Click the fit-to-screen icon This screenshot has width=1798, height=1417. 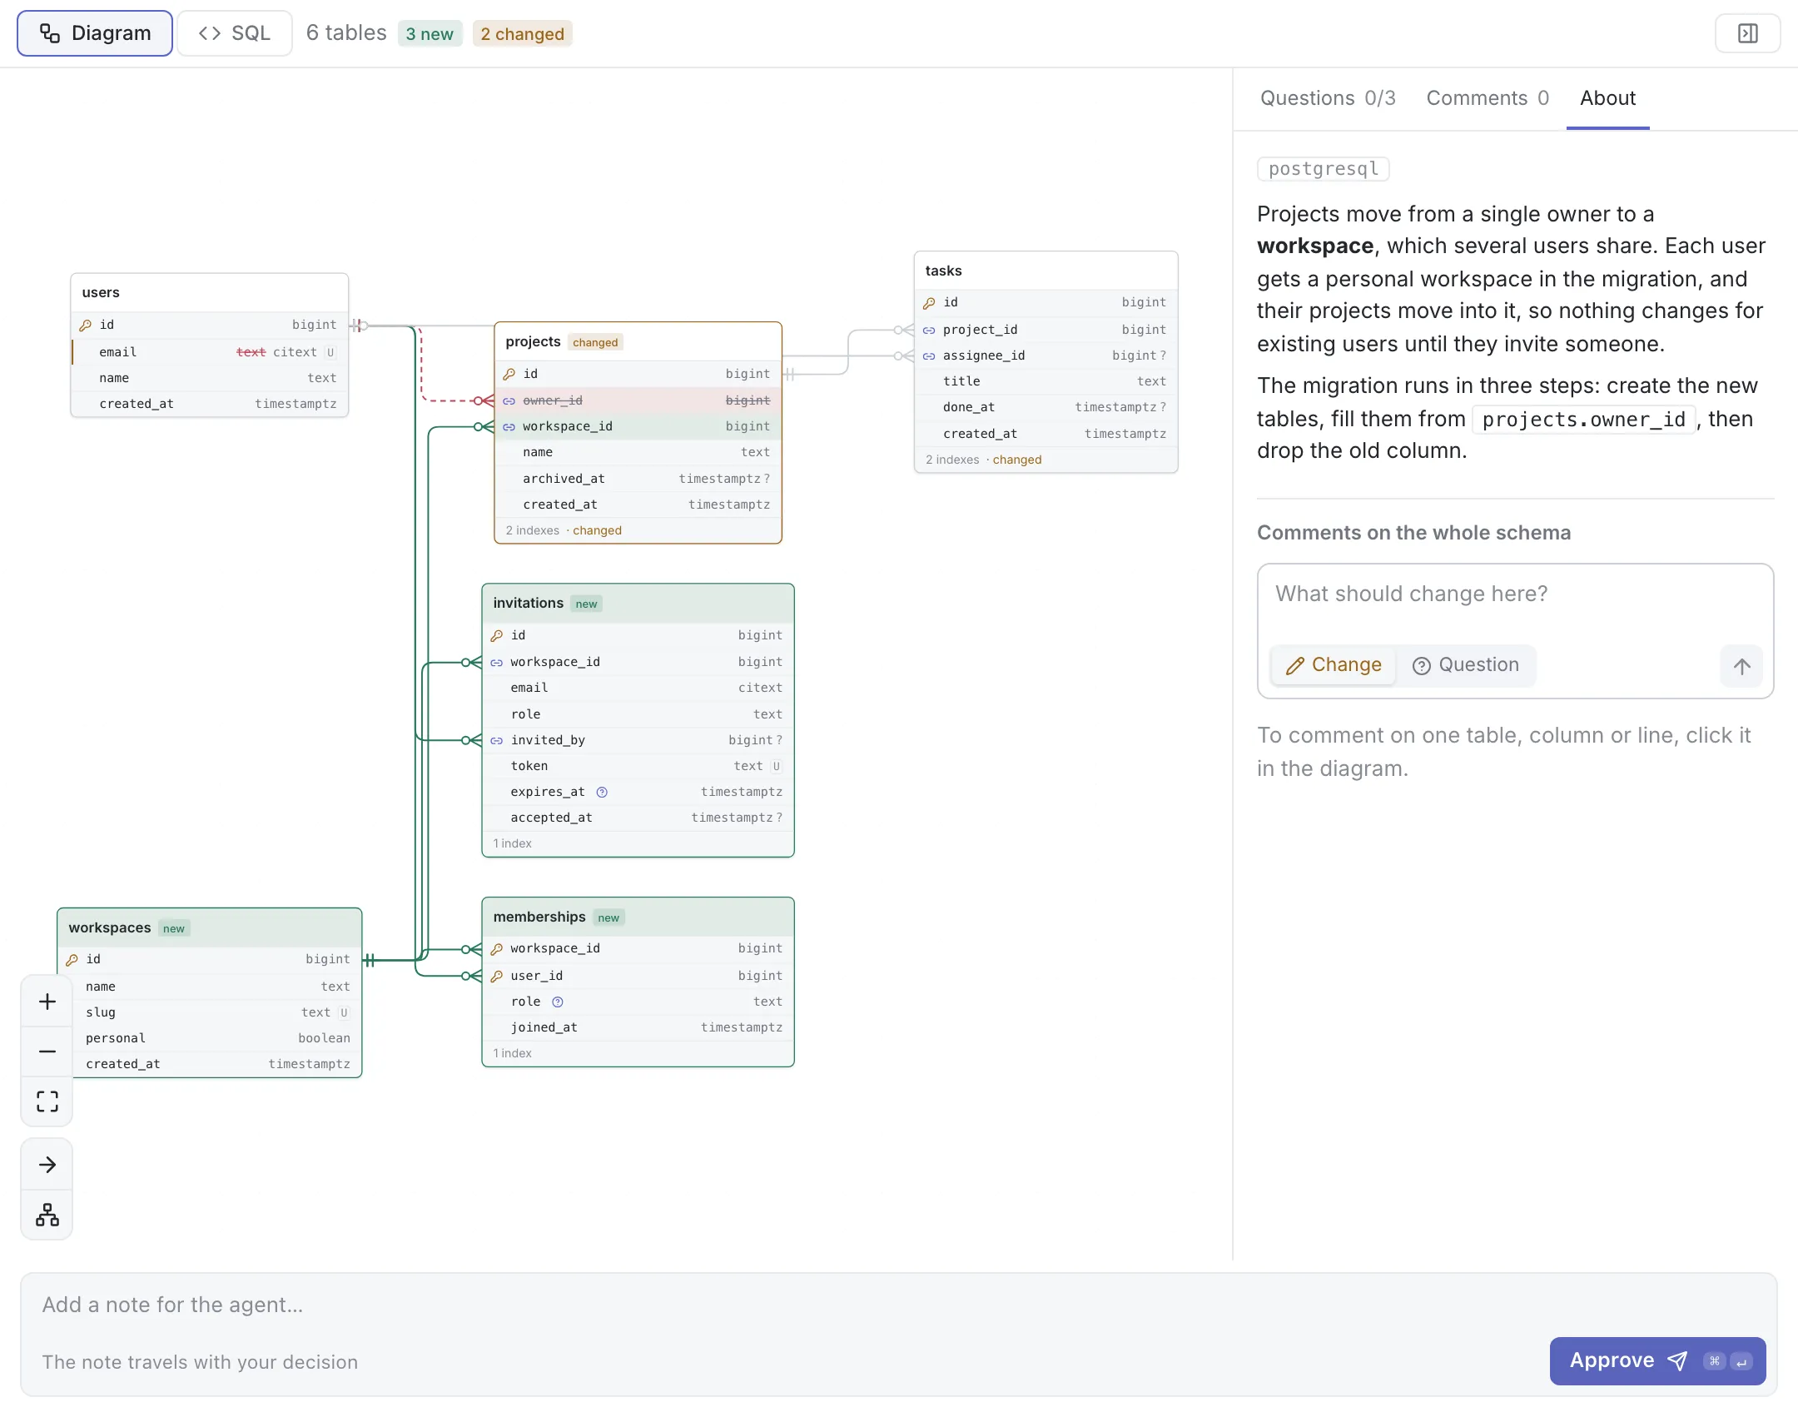pos(47,1101)
